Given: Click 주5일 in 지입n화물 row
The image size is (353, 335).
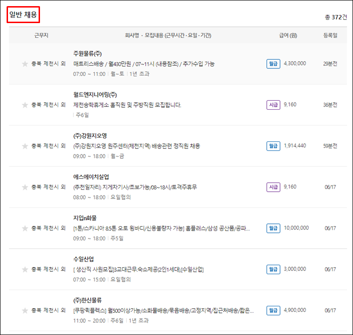Looking at the screenshot, I should coord(117,238).
